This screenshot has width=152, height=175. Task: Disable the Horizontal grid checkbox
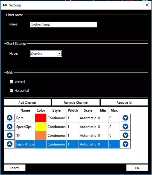point(12,91)
